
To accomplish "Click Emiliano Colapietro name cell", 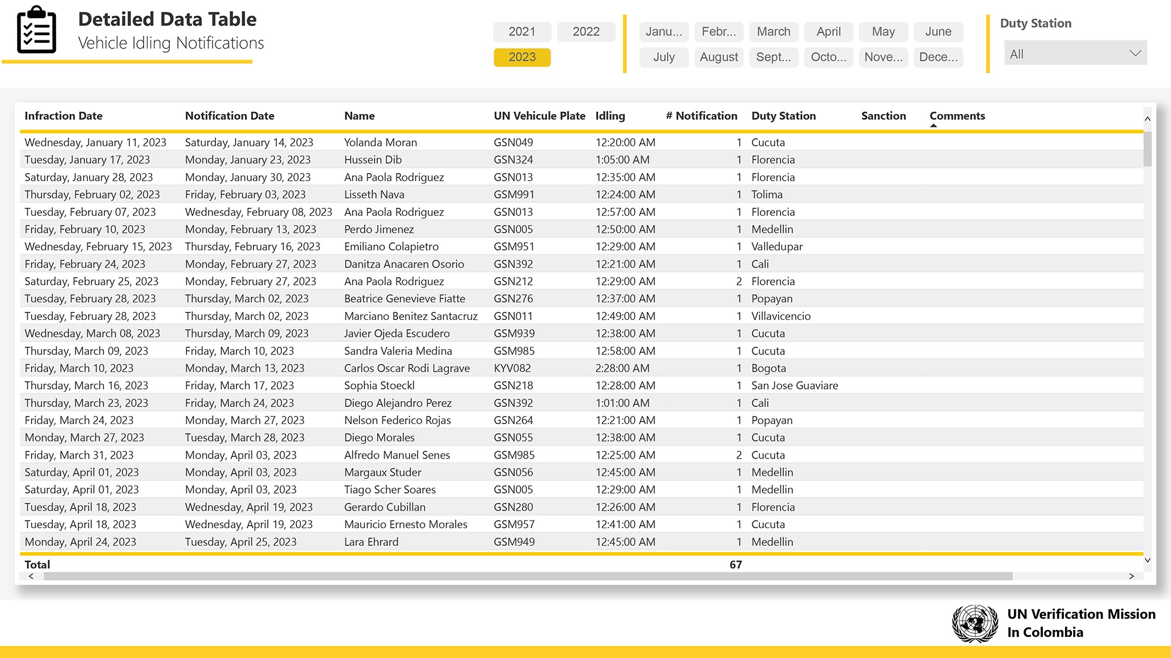I will pos(391,246).
